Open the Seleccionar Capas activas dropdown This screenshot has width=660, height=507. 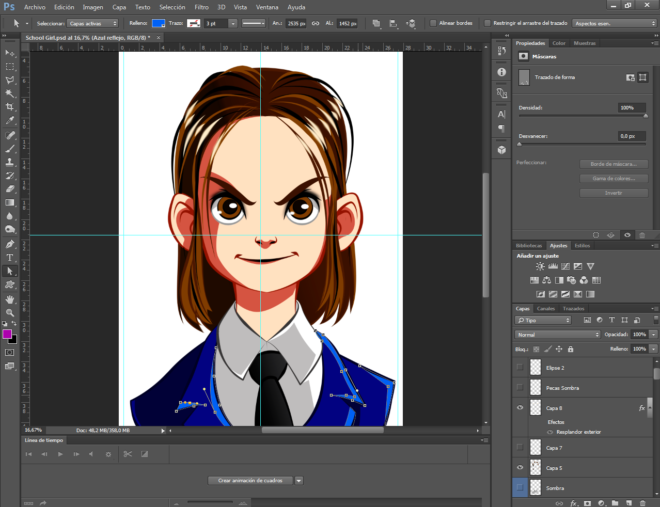coord(93,23)
